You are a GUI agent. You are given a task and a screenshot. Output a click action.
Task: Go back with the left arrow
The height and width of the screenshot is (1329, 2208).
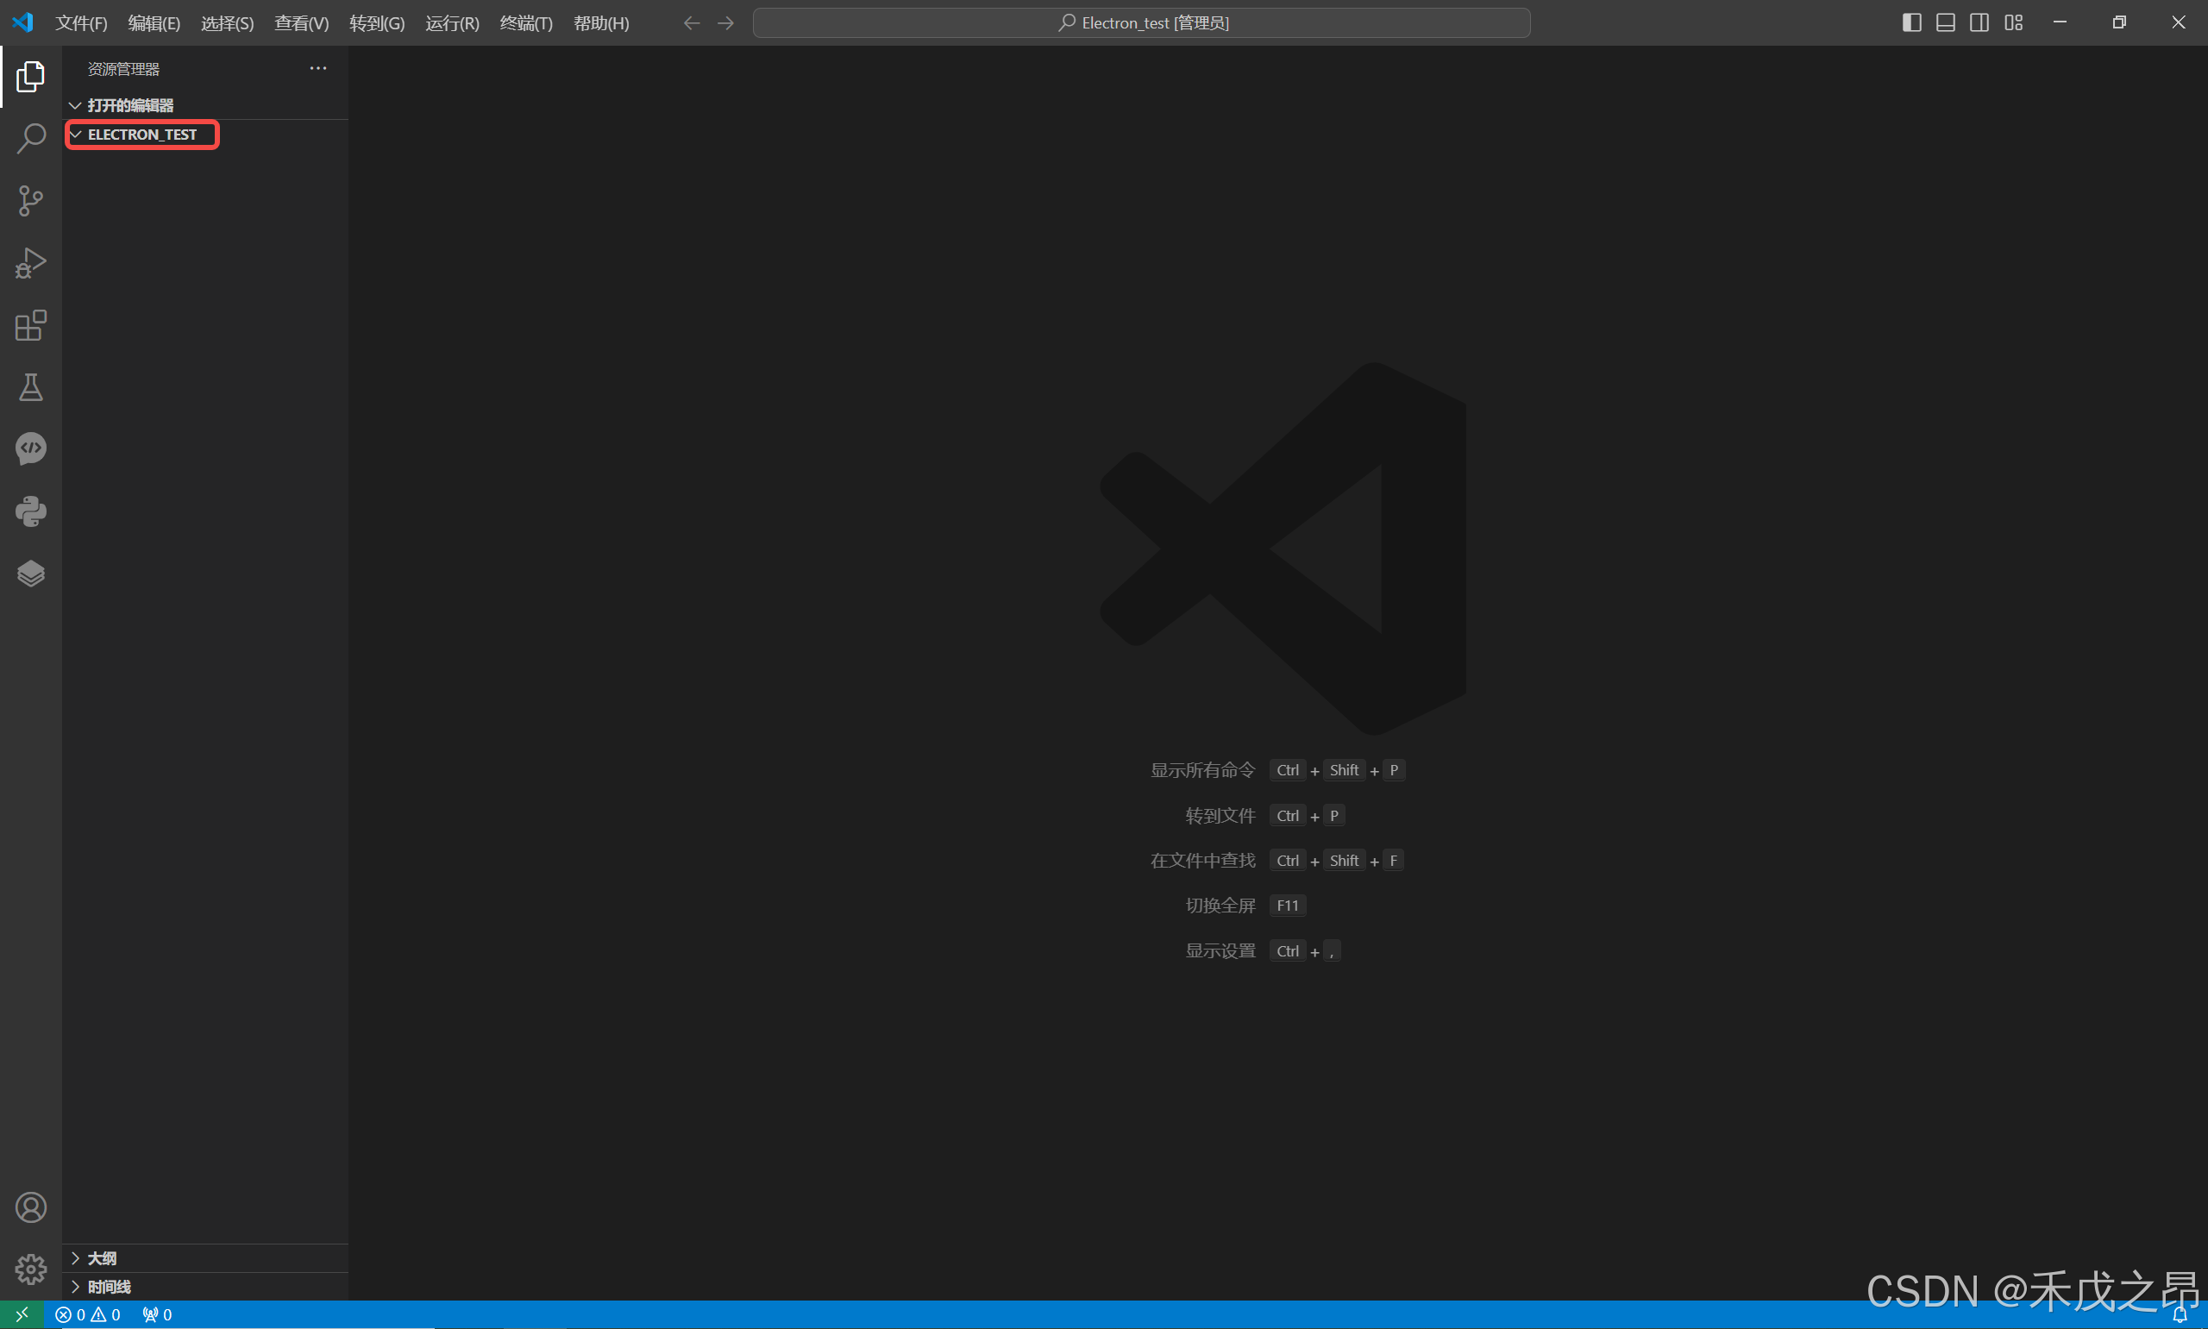point(691,23)
